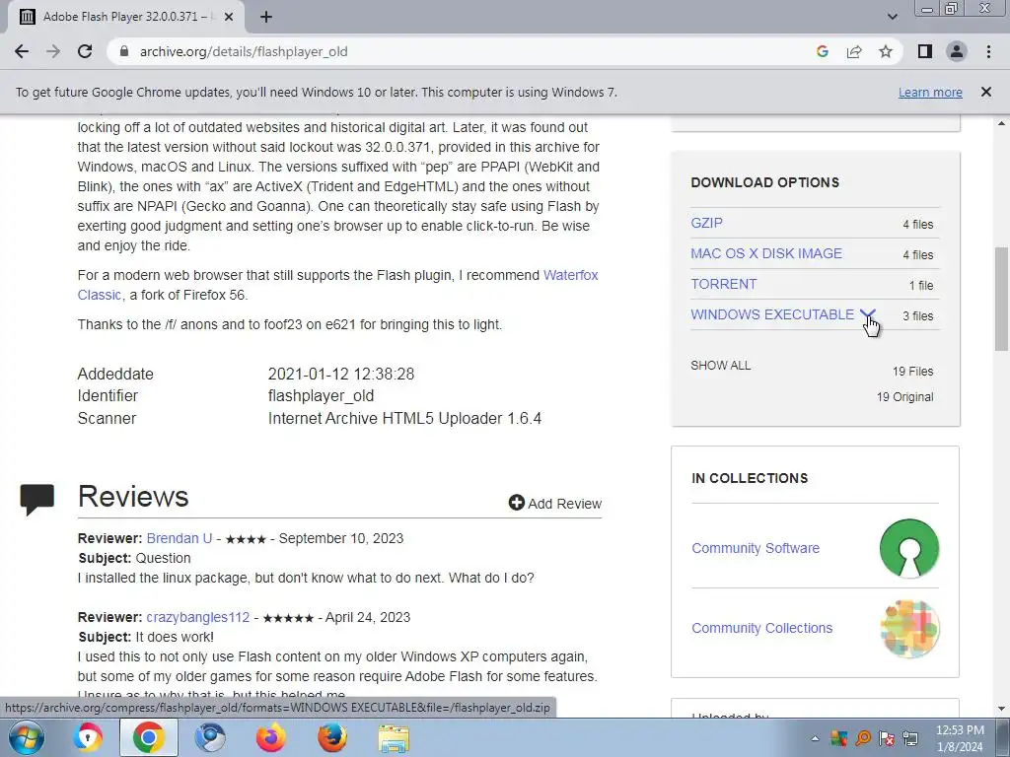The width and height of the screenshot is (1010, 757).
Task: Open the Windows Start menu
Action: pyautogui.click(x=26, y=737)
